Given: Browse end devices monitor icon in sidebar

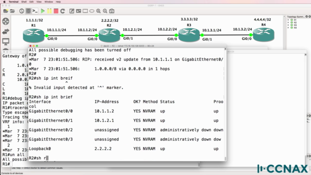Looking at the screenshot, I should 6,41.
